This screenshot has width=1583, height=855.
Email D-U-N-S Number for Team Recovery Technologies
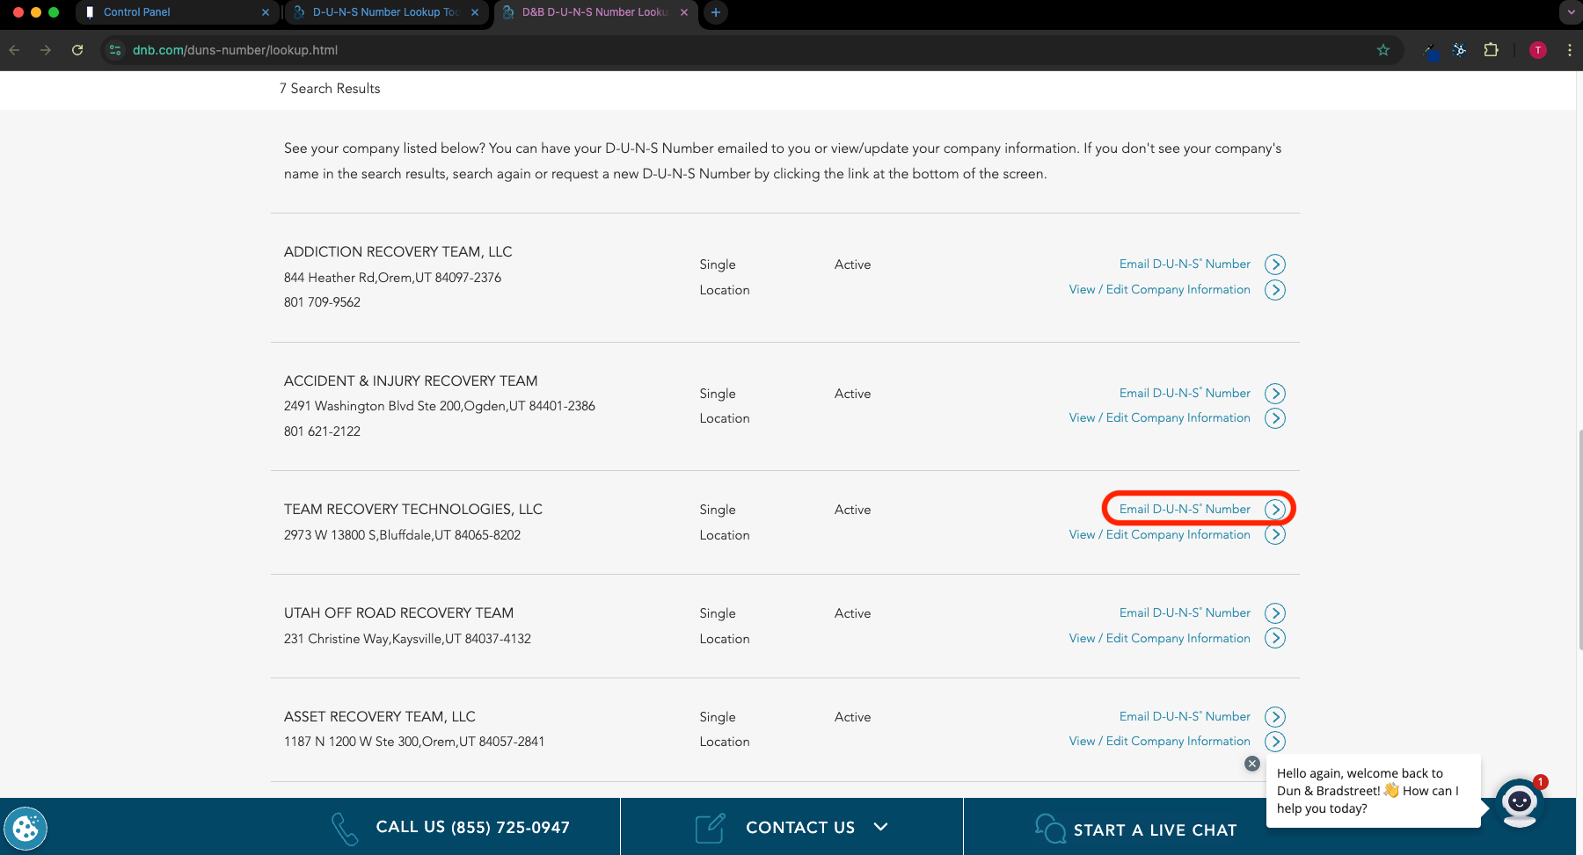pyautogui.click(x=1185, y=510)
